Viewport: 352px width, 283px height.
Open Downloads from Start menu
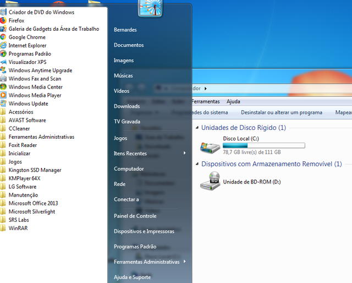point(127,106)
